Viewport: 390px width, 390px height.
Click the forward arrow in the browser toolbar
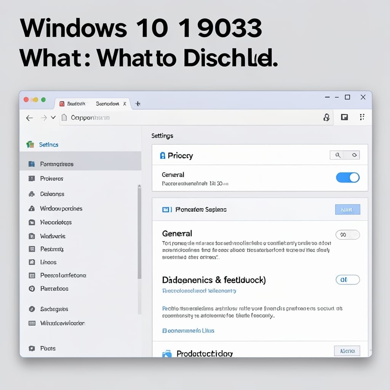click(x=44, y=118)
